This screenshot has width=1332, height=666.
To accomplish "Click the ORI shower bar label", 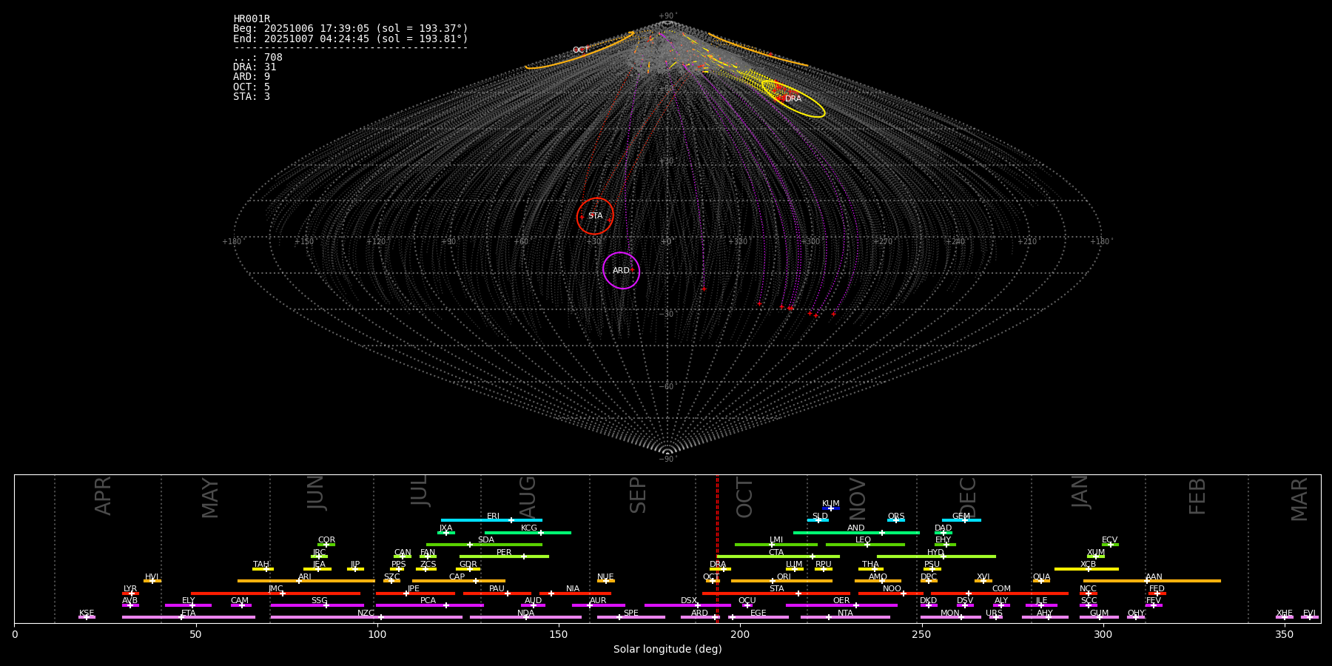I will tap(784, 577).
